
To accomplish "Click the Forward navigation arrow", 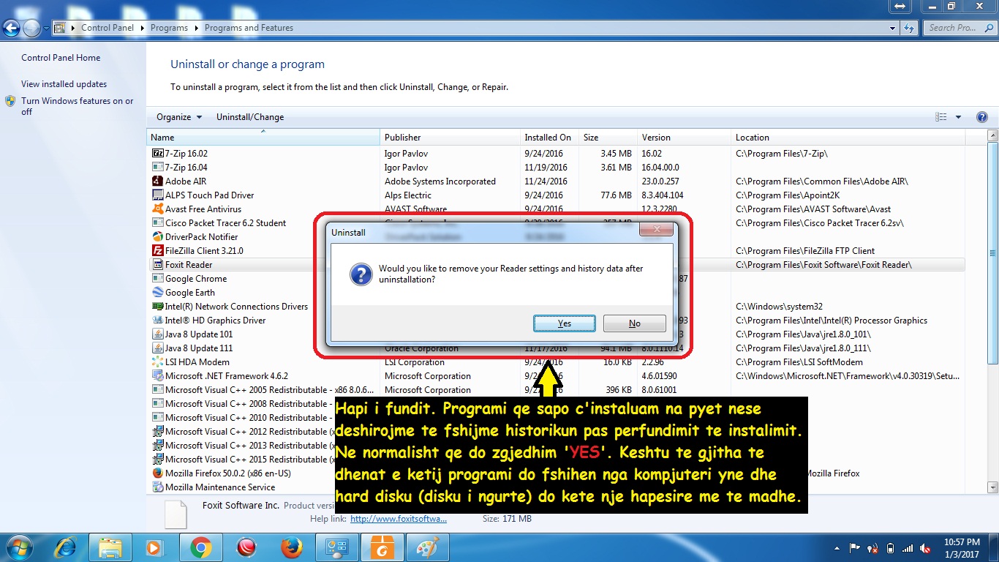I will (31, 28).
